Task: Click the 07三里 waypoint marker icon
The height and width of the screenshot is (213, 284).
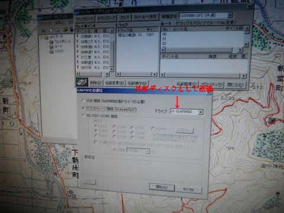Action: point(78,57)
